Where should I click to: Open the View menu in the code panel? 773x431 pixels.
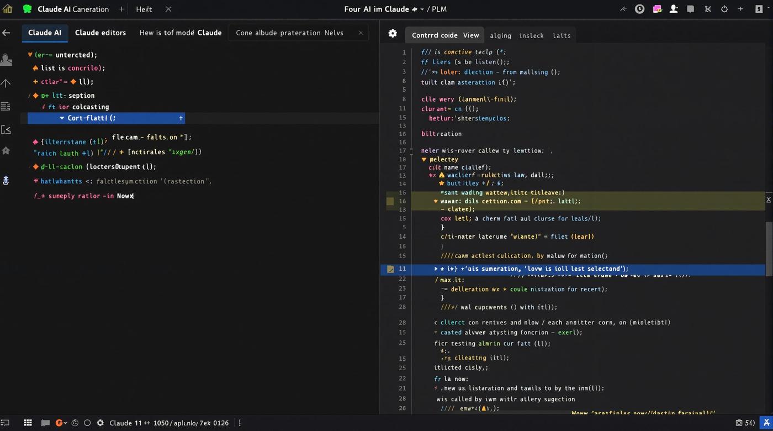point(471,35)
